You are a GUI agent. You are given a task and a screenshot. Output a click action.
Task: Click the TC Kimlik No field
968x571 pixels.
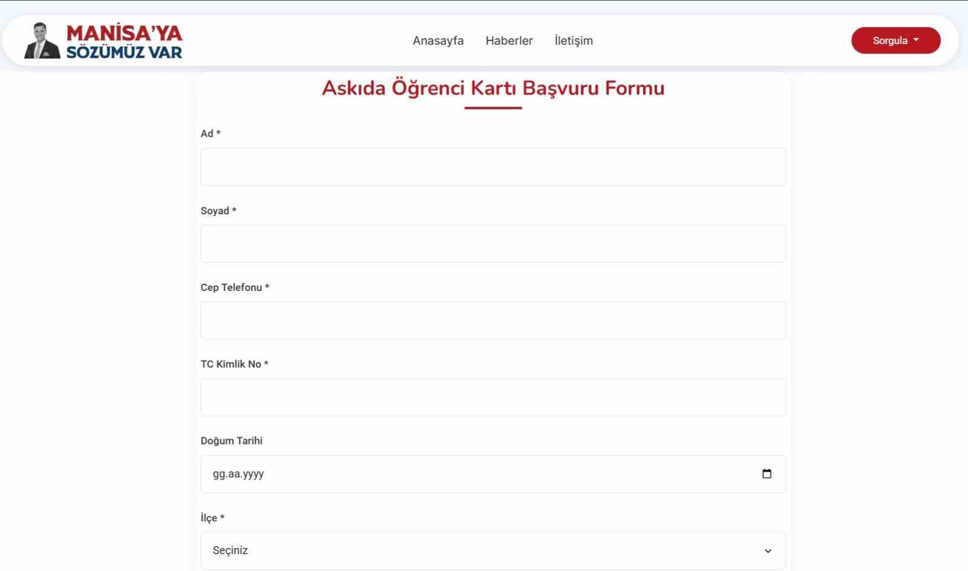[x=493, y=397]
